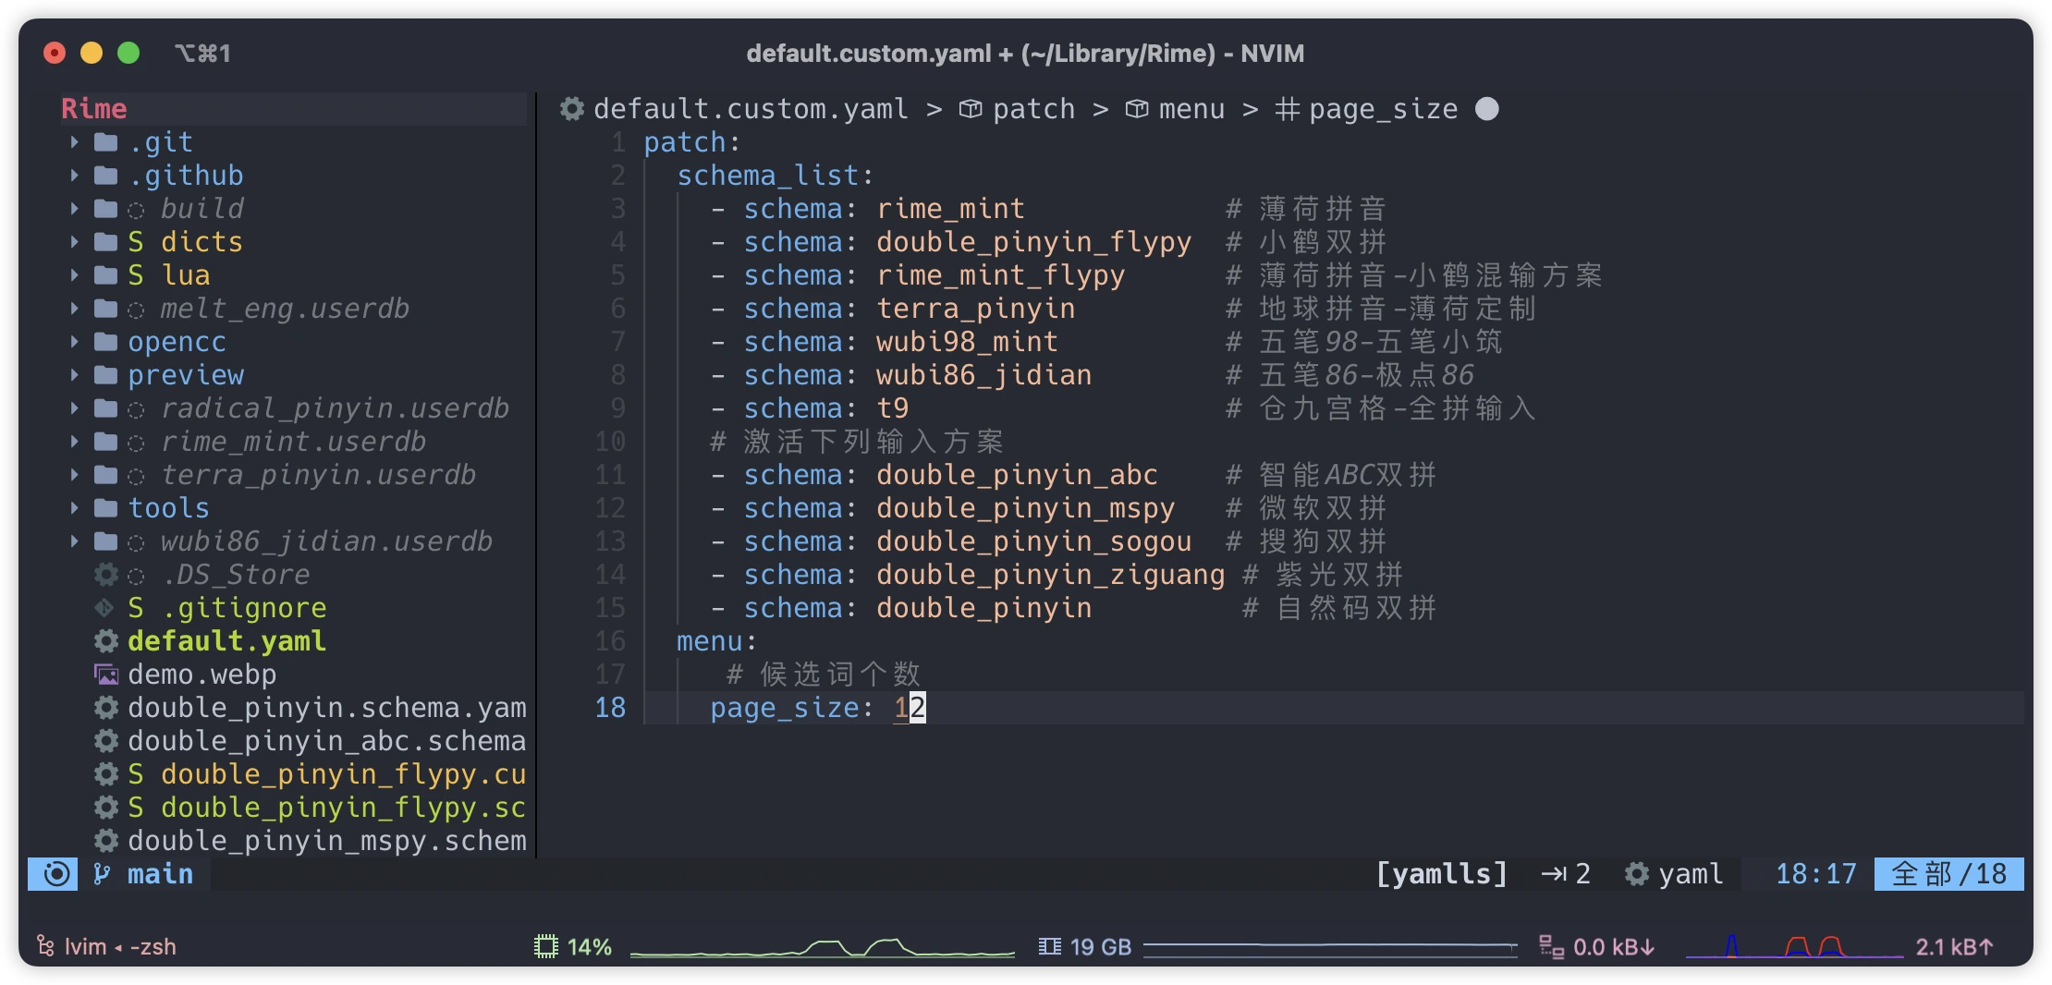2052x985 pixels.
Task: Click the git branch icon in statusline
Action: 102,874
